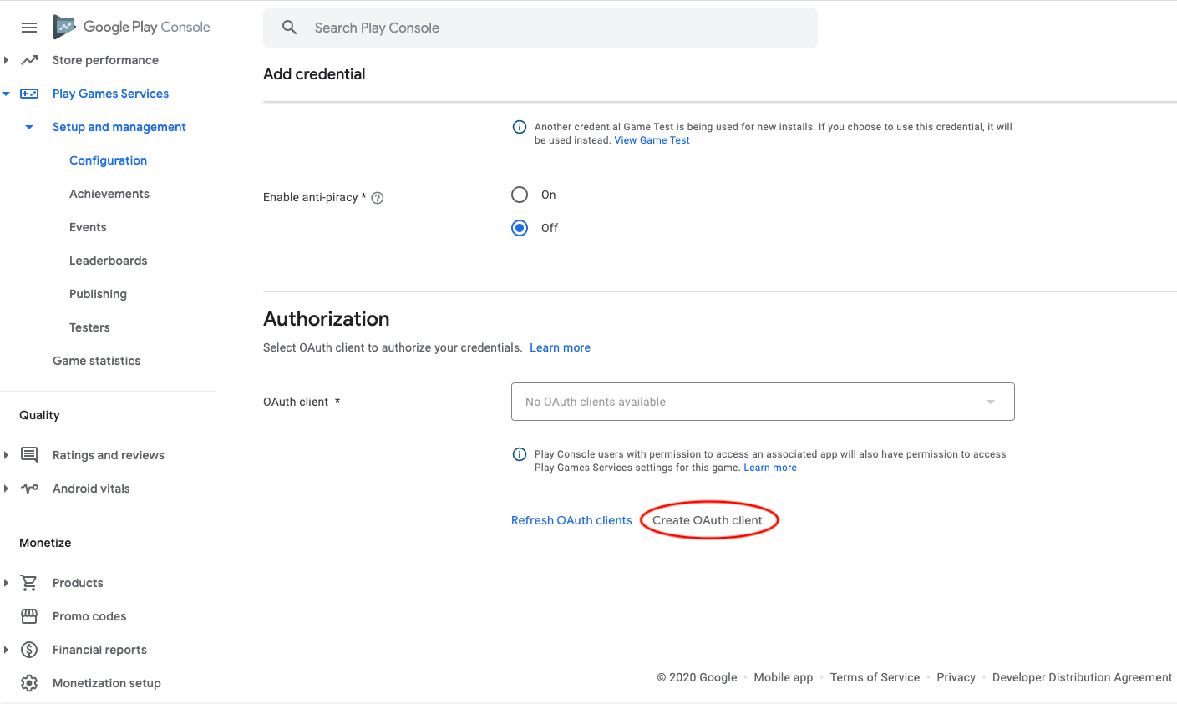
Task: Open Store performance in the sidebar
Action: pos(105,60)
